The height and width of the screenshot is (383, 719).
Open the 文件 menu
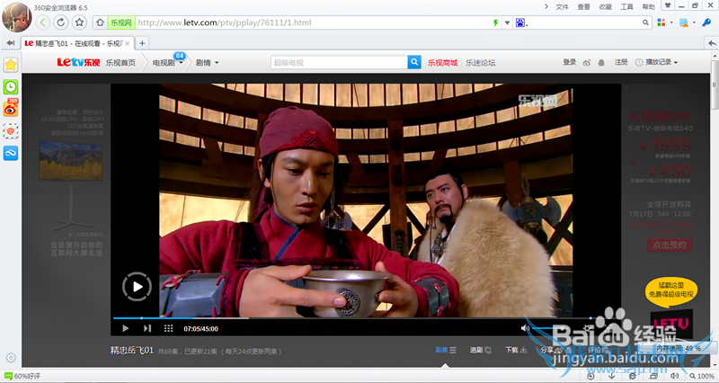[562, 7]
